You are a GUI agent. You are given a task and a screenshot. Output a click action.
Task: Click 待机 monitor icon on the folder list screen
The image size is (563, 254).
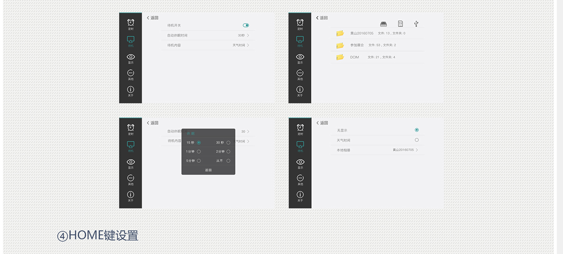tap(300, 39)
